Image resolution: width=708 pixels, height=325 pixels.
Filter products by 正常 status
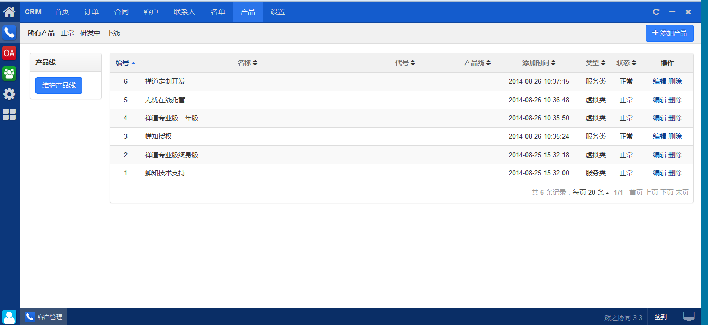pyautogui.click(x=67, y=33)
